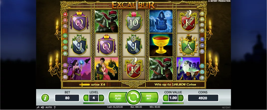The height and width of the screenshot is (110, 267).
Task: Spin the reels with the circular arrow button
Action: [x=133, y=97]
